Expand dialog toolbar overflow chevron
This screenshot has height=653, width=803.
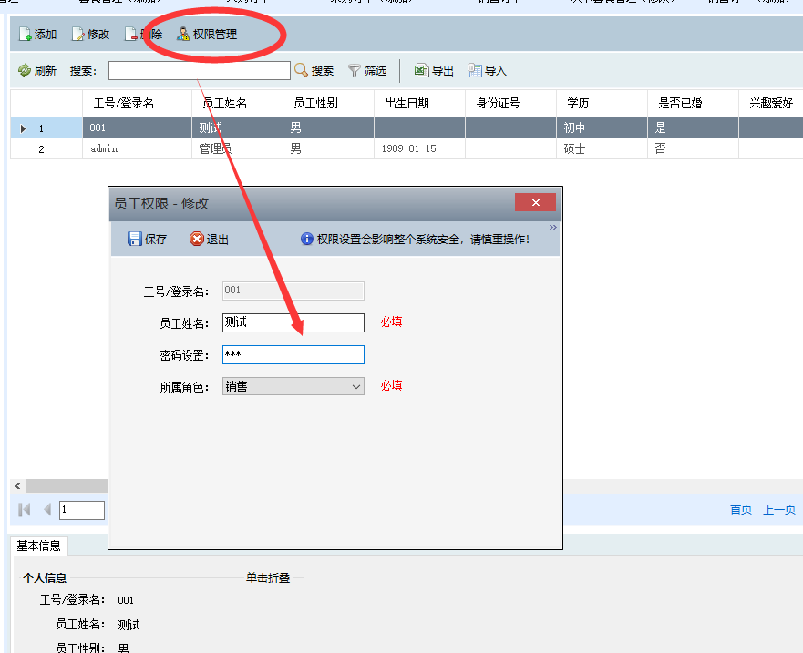(552, 228)
